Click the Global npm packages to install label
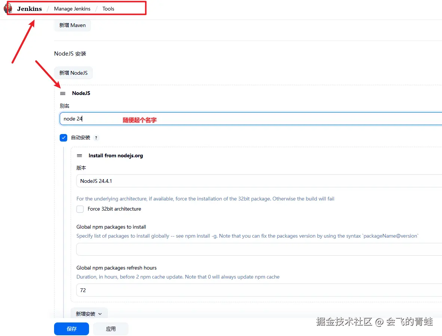 (x=112, y=227)
